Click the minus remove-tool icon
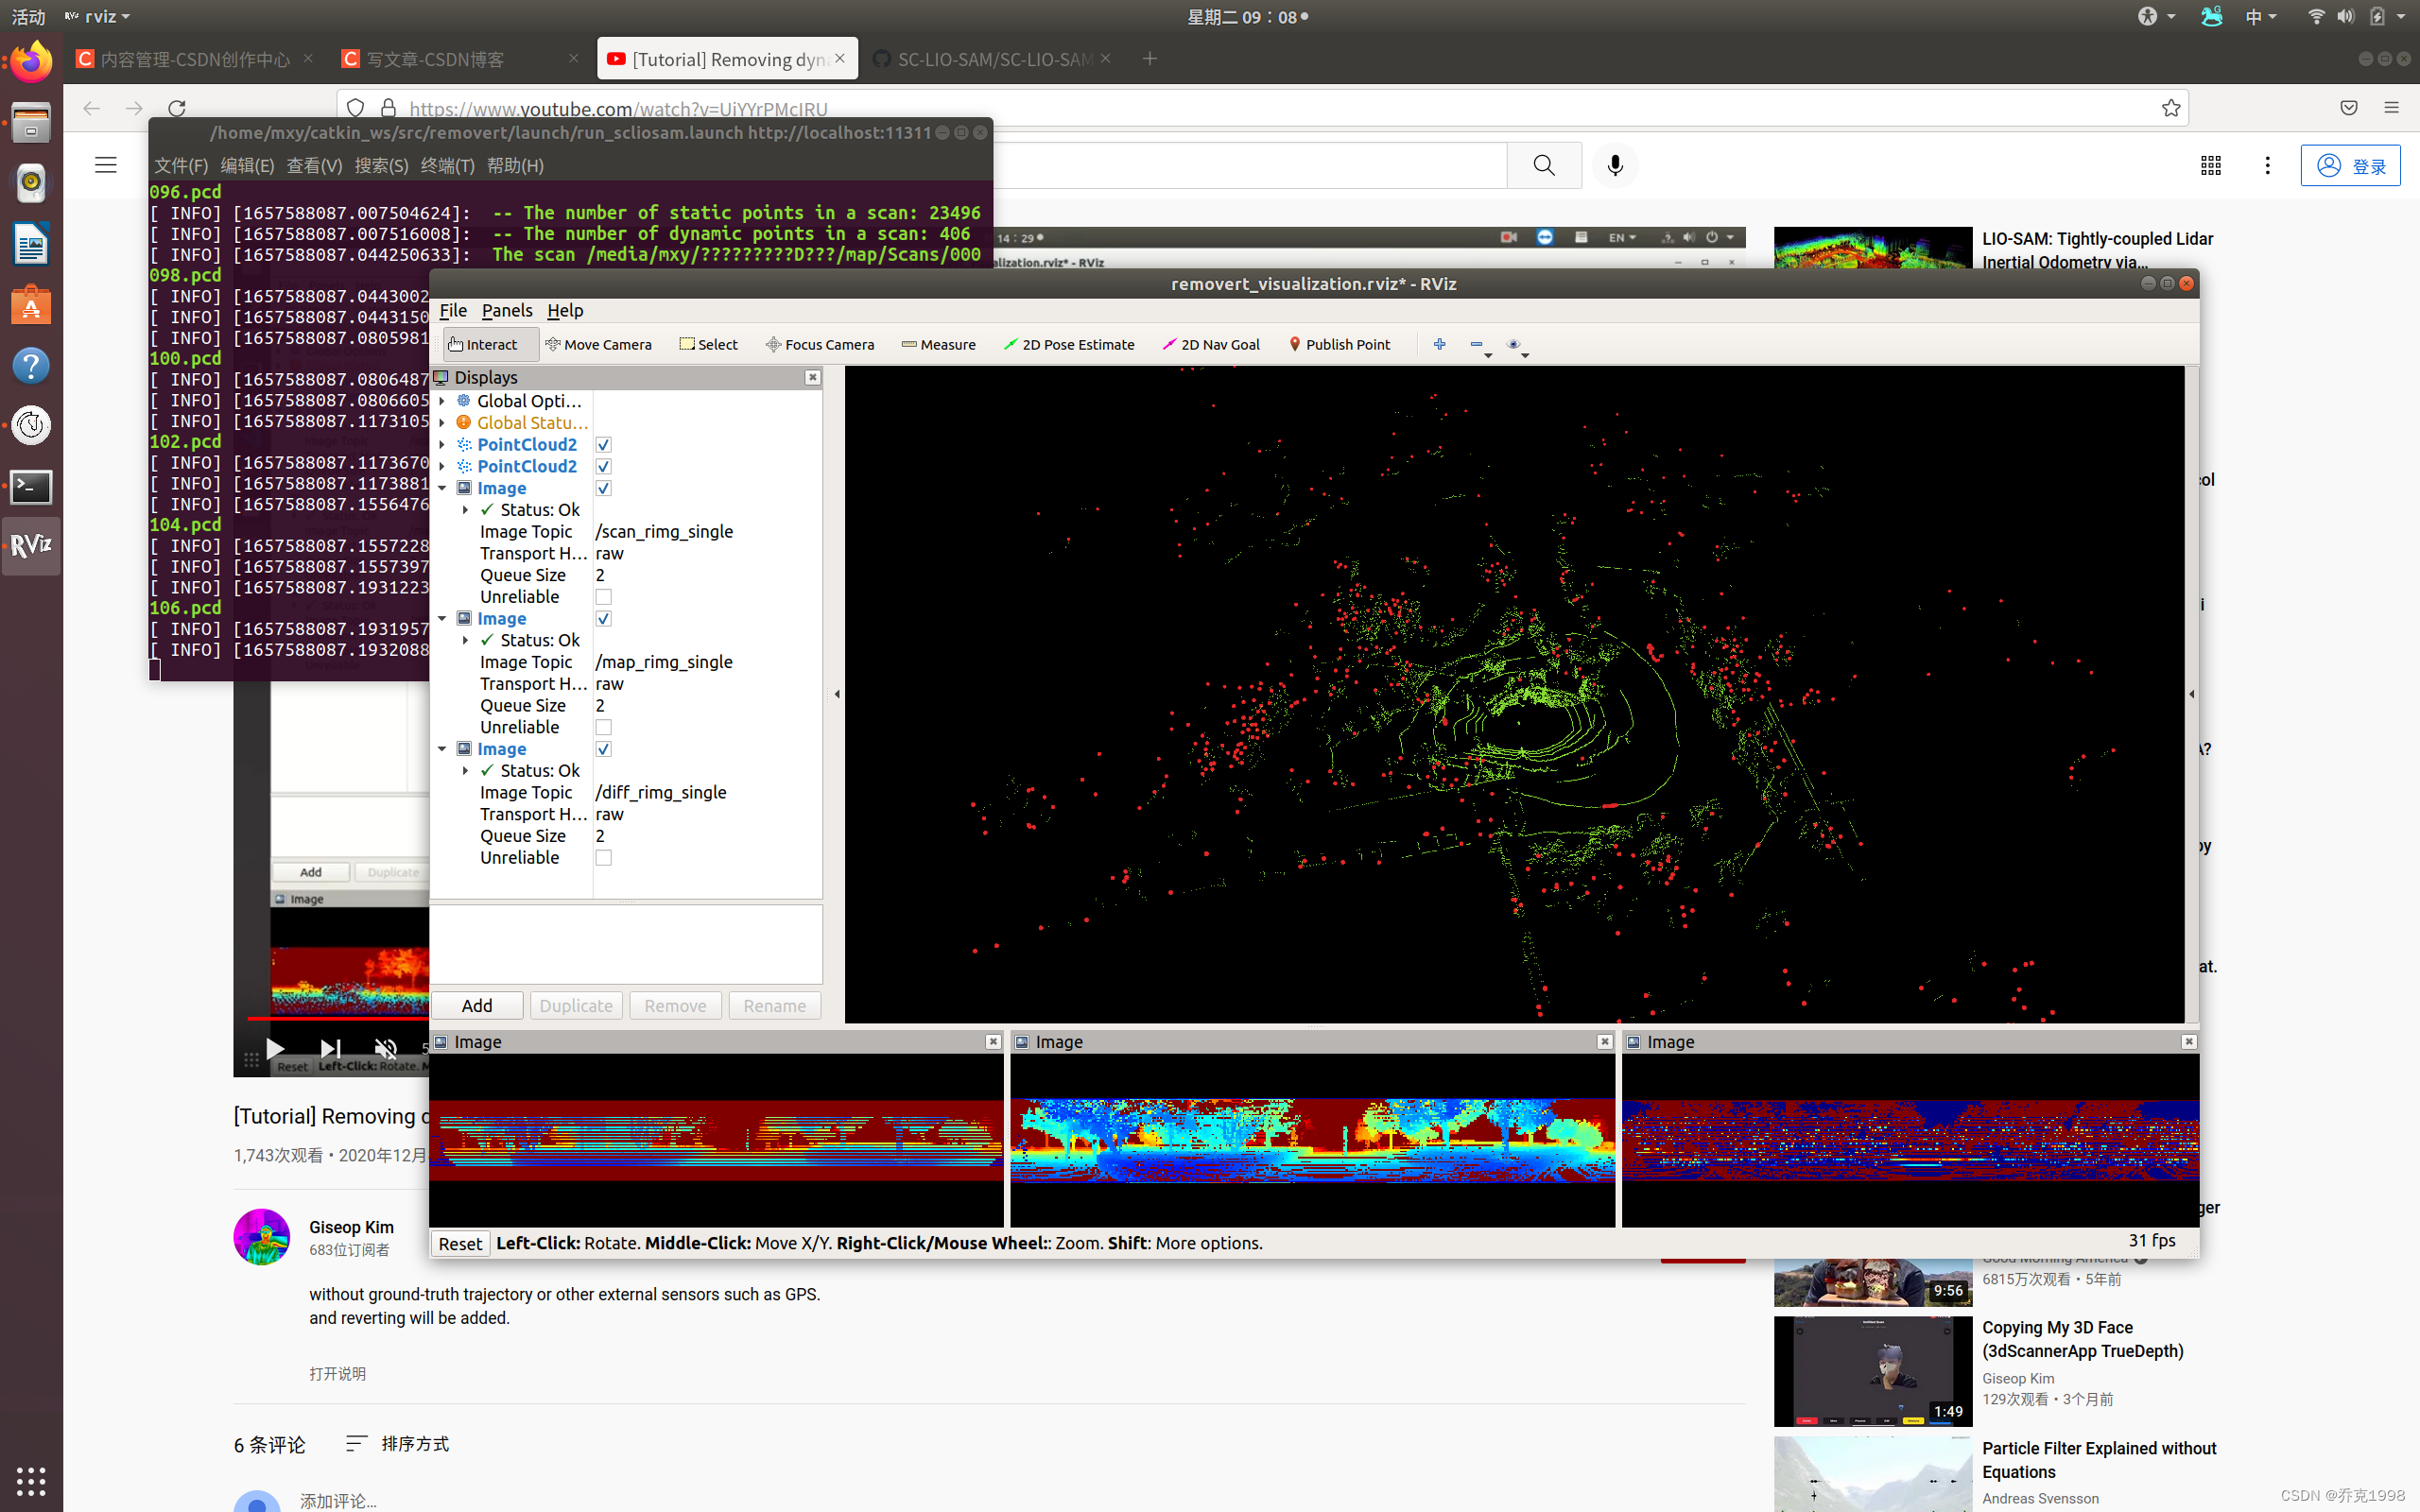Screen dimensions: 2420x1512 [x=1477, y=344]
